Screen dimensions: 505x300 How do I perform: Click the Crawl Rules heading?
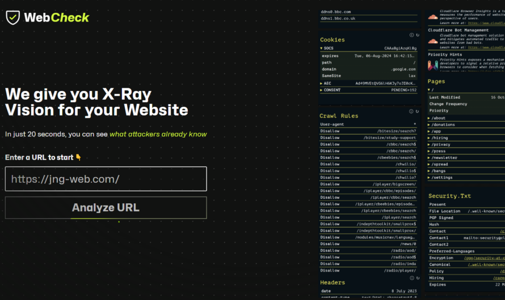click(x=339, y=116)
